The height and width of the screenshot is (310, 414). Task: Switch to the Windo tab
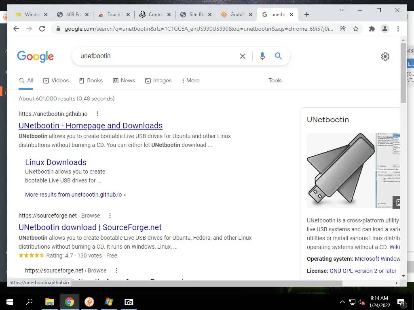pyautogui.click(x=32, y=15)
